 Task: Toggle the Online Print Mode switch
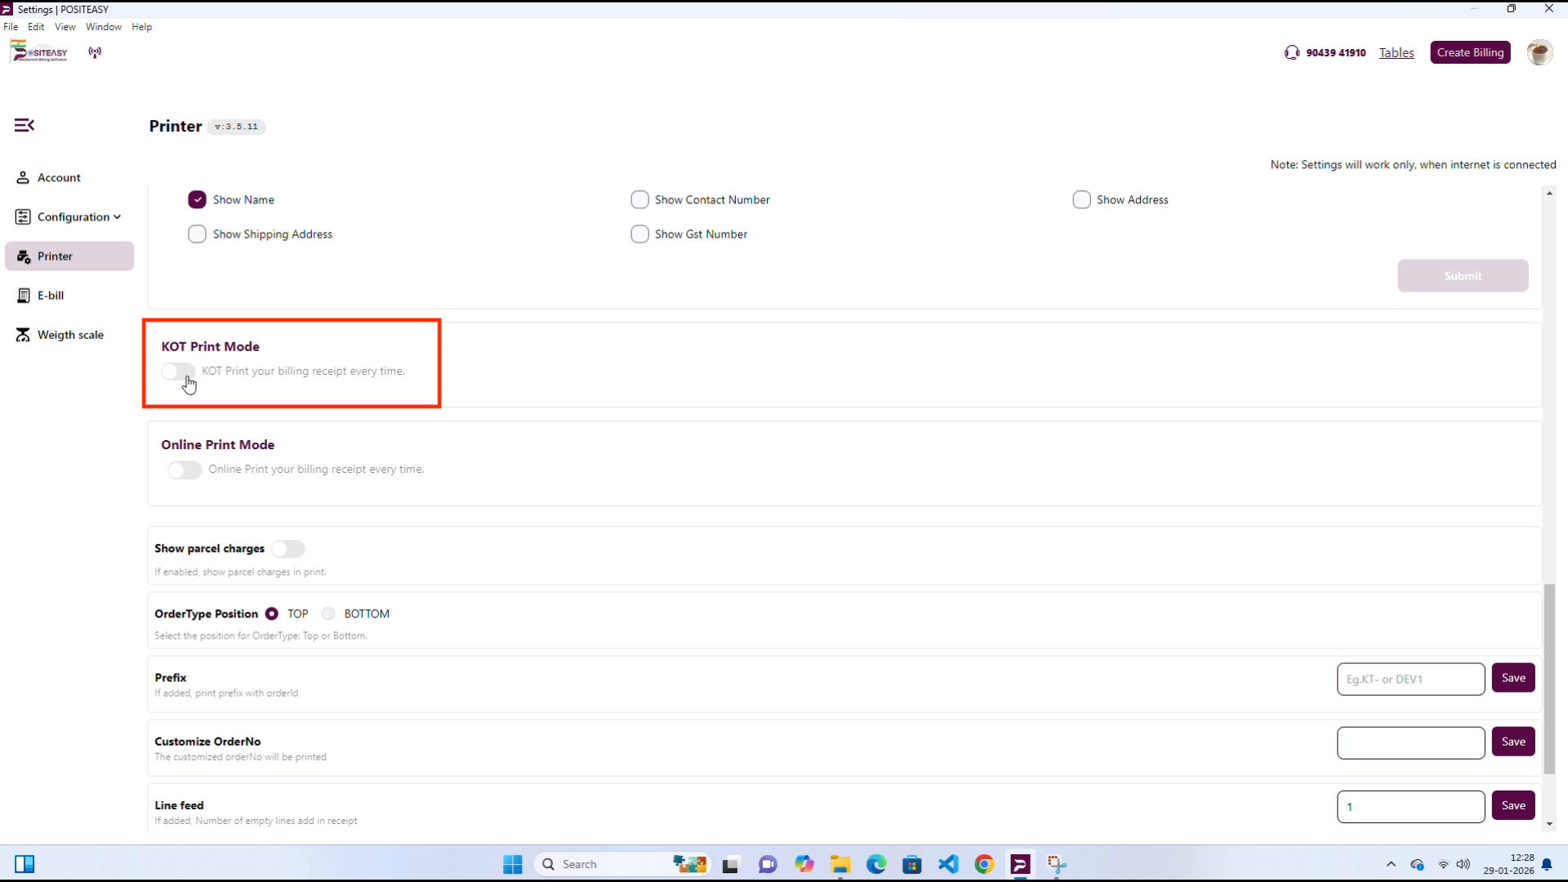pos(185,470)
